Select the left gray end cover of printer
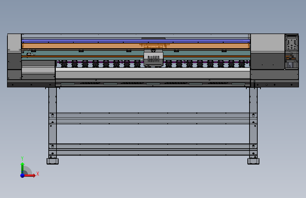This screenshot has height=198, width=306. (x=14, y=43)
